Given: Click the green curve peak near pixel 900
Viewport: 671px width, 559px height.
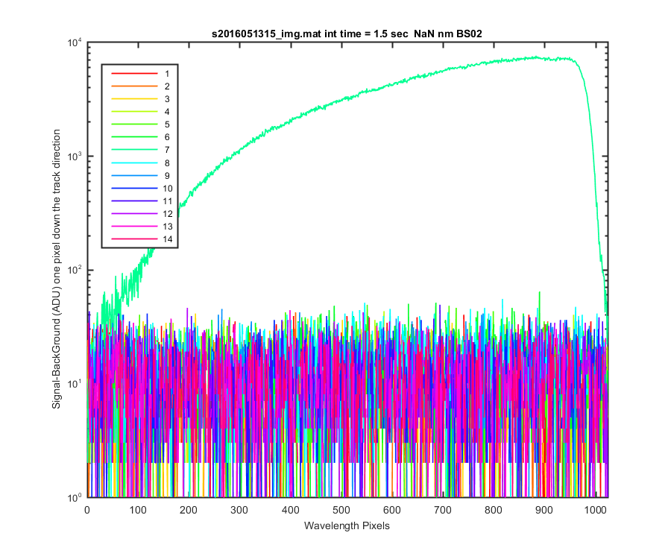Looking at the screenshot, I should (536, 57).
